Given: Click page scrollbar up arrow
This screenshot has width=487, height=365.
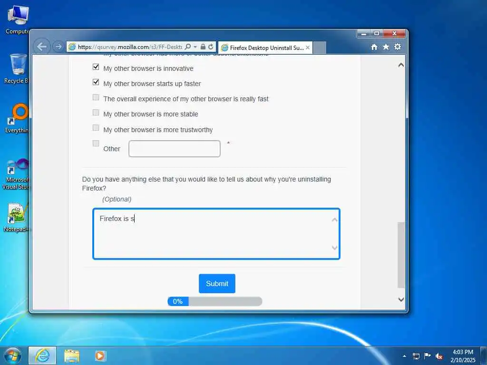Looking at the screenshot, I should (401, 65).
